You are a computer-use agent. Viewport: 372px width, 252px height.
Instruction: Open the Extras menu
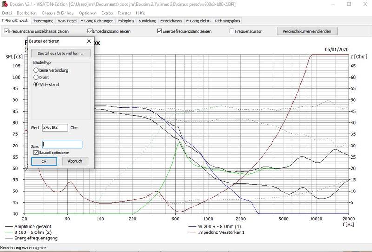pos(108,13)
